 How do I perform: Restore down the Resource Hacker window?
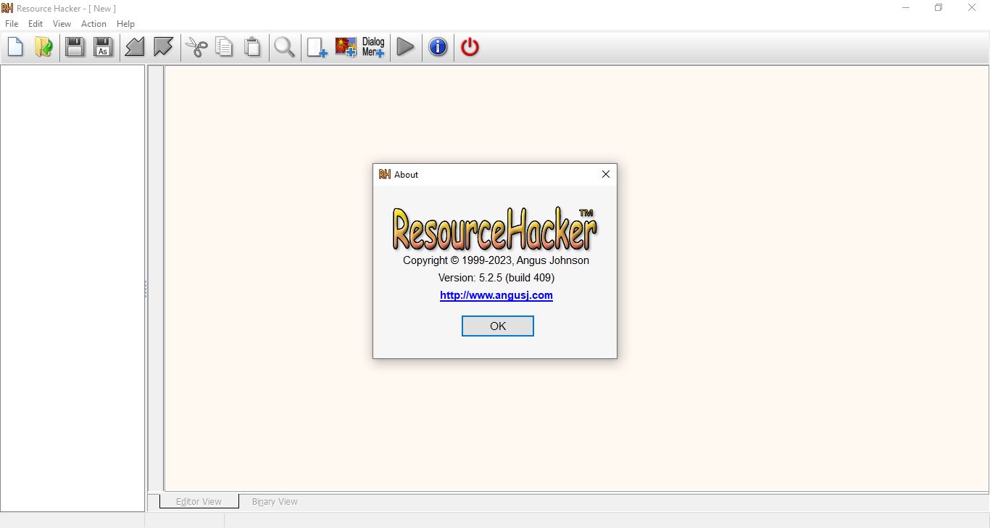point(939,8)
